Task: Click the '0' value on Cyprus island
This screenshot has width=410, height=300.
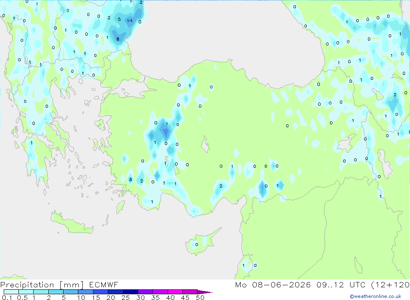Action: click(x=197, y=245)
